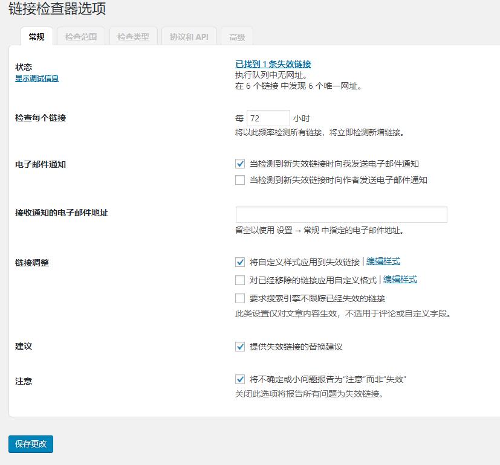The width and height of the screenshot is (500, 465).
Task: 切换到“检查范围”选项卡
Action: click(81, 36)
